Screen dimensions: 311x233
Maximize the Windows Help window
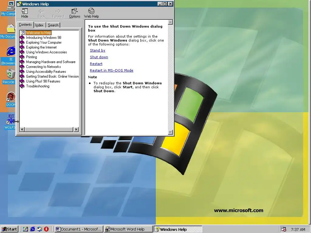(165, 4)
